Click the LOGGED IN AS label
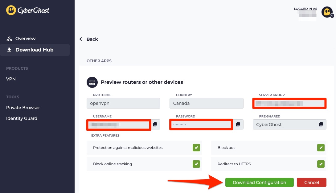The image size is (336, 193). point(305,9)
